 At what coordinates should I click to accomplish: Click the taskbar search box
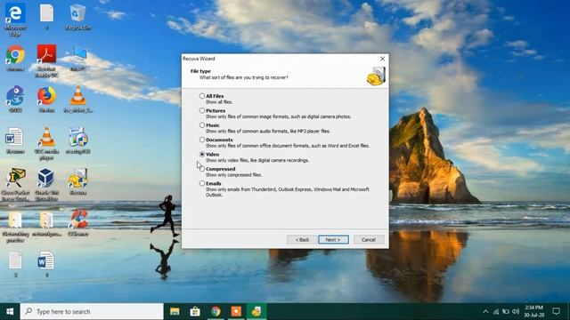click(x=92, y=312)
